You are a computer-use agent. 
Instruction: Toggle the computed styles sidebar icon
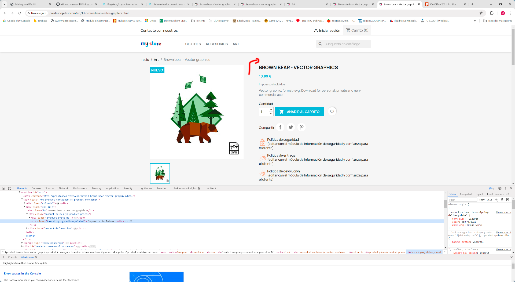(x=508, y=200)
